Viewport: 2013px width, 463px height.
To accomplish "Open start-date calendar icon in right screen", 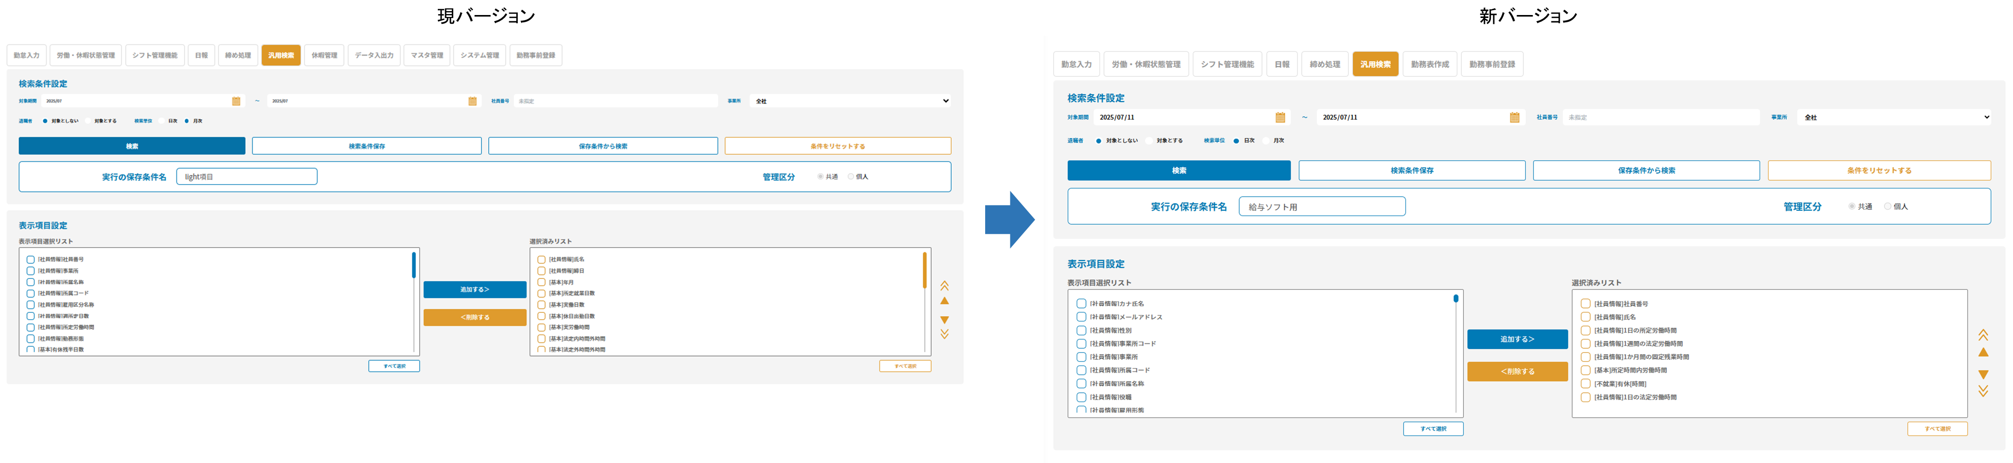I will [1280, 117].
